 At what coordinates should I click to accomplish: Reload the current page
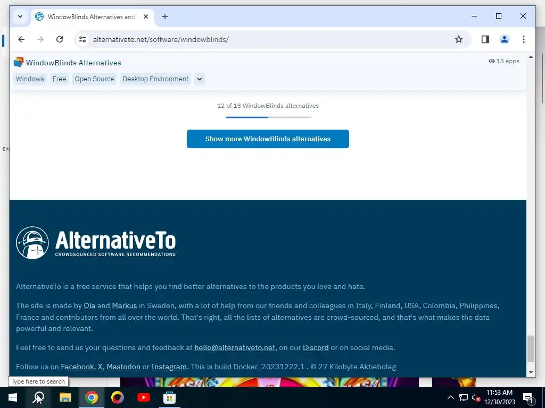tap(60, 39)
